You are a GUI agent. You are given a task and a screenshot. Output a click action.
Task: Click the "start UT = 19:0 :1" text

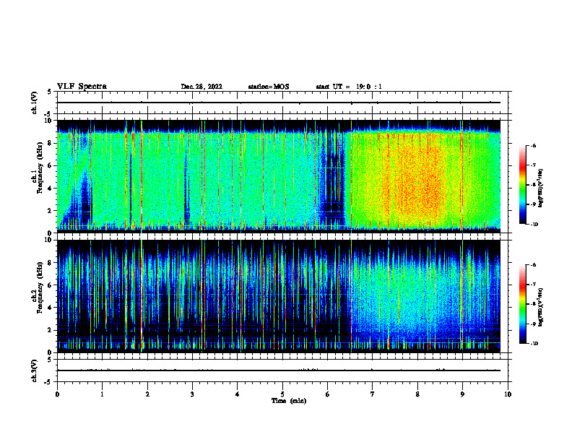click(349, 87)
